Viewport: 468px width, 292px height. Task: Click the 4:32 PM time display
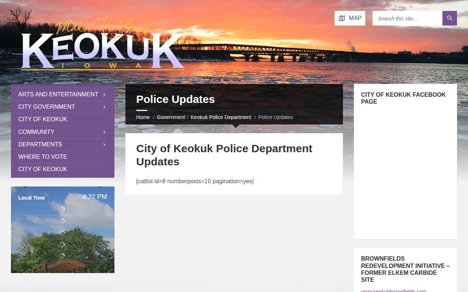95,197
